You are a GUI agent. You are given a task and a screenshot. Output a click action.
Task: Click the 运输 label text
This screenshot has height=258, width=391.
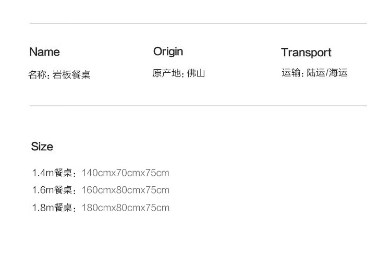[291, 73]
